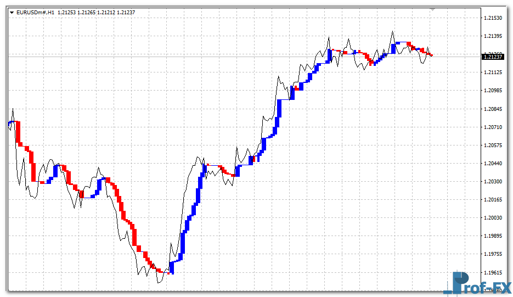Click the grey chart shift triangle marker
The height and width of the screenshot is (297, 513).
432,9
